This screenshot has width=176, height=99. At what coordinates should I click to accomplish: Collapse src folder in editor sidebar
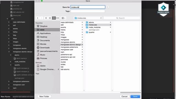pyautogui.click(x=7, y=19)
